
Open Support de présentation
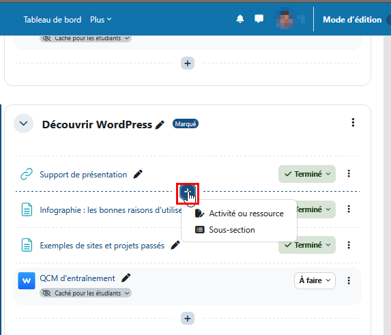83,175
